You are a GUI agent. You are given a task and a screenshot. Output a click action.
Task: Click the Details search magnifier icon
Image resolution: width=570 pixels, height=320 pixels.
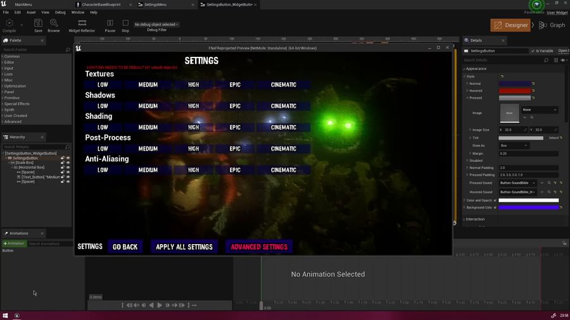pyautogui.click(x=546, y=60)
